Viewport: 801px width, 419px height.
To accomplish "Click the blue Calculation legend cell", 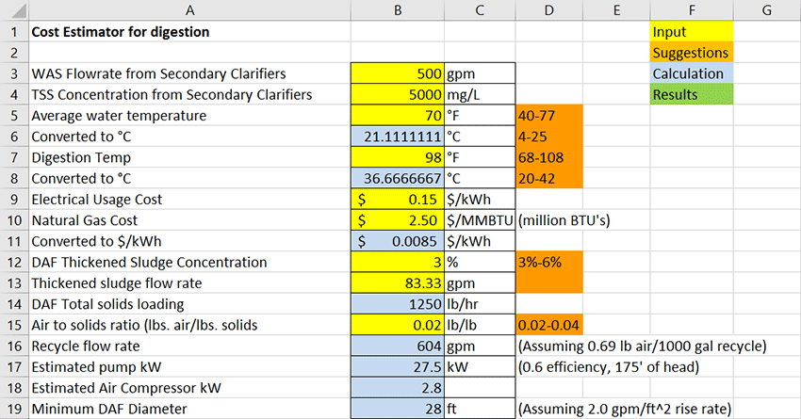I will pyautogui.click(x=691, y=73).
